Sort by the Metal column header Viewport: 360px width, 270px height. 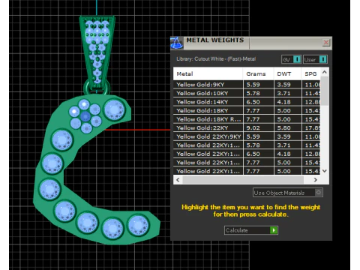click(208, 73)
